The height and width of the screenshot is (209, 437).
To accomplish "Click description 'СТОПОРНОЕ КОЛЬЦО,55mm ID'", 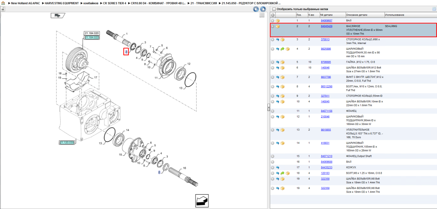I will click(364, 96).
